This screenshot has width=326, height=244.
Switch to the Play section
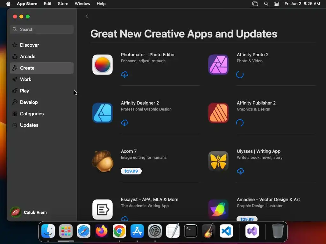42,91
